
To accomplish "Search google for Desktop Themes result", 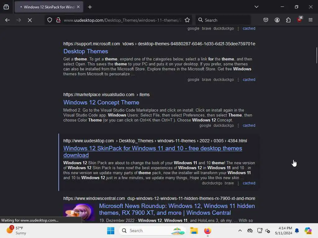I will point(193,80).
